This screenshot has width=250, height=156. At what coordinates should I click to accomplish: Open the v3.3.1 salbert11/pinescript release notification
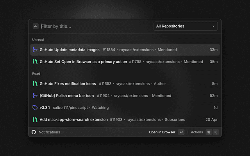(x=125, y=108)
